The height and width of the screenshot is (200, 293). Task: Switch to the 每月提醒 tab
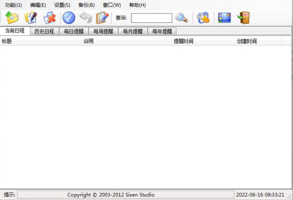tap(133, 31)
